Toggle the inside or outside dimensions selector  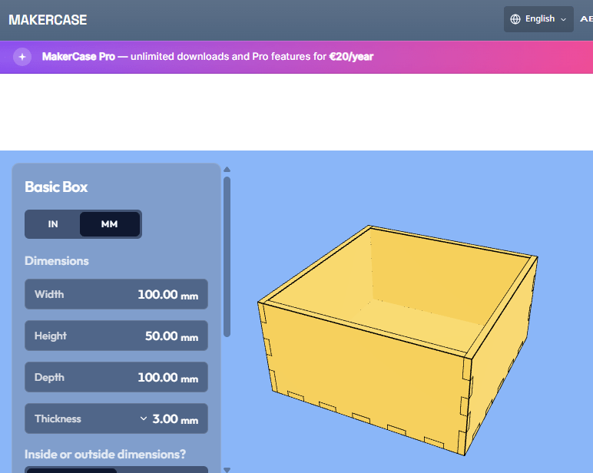[116, 470]
